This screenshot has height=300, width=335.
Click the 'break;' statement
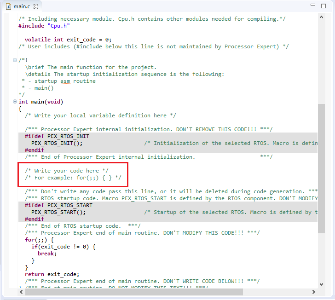click(47, 254)
